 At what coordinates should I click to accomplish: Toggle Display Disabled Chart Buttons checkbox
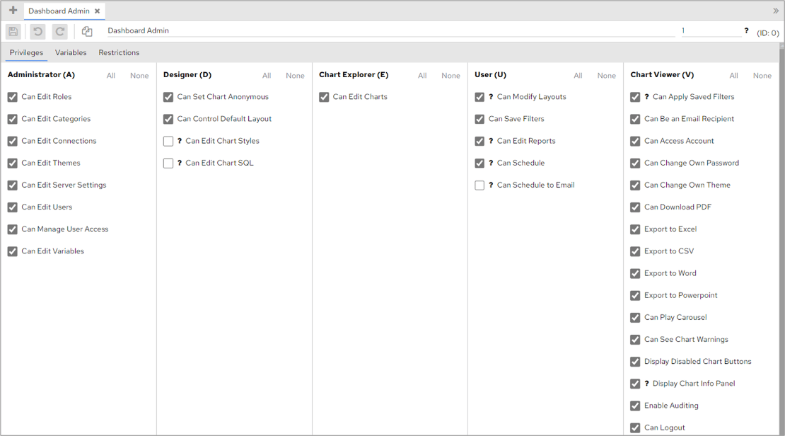(x=635, y=362)
